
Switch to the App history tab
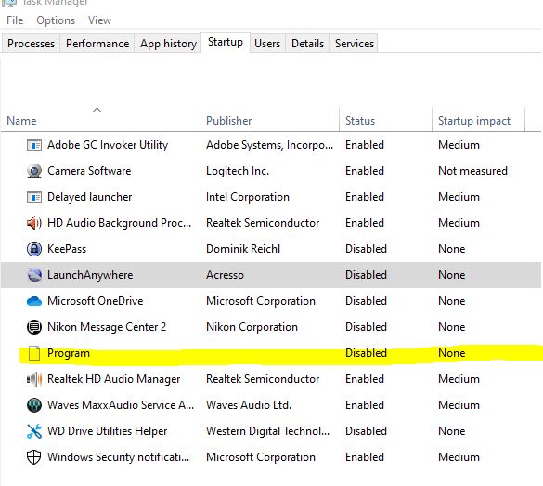(x=168, y=44)
